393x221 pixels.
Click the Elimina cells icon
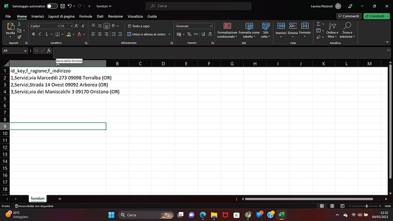pos(293,26)
